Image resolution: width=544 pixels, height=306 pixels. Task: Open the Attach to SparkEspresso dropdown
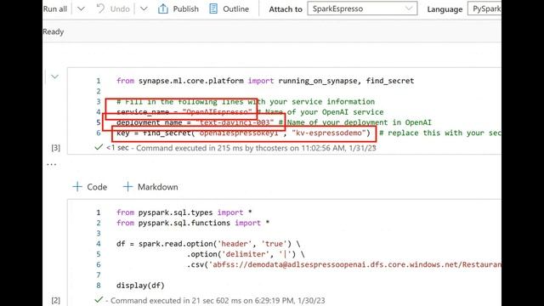pyautogui.click(x=362, y=8)
